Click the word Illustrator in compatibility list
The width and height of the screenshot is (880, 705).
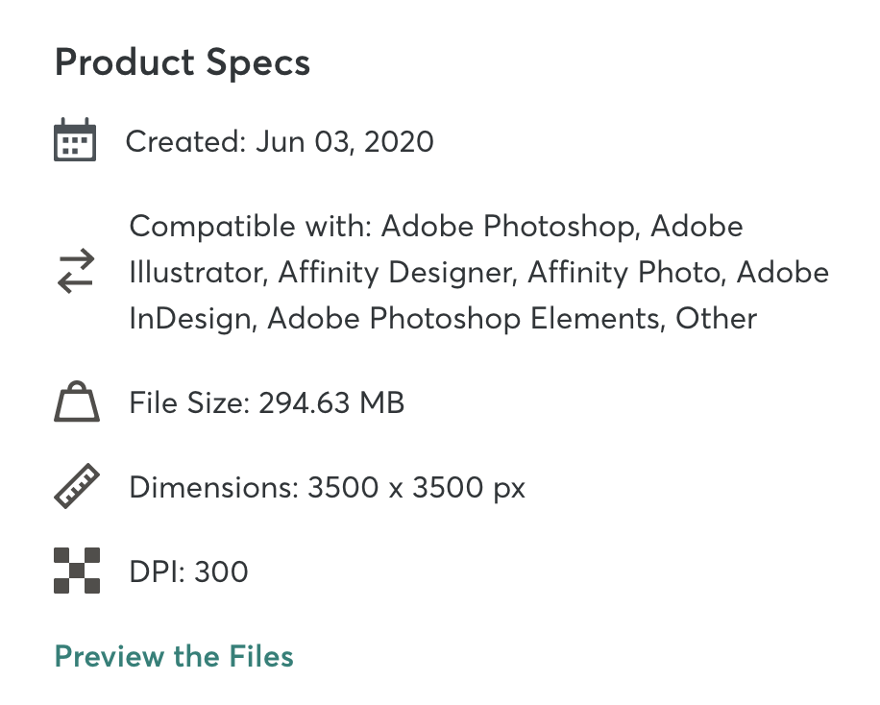196,273
